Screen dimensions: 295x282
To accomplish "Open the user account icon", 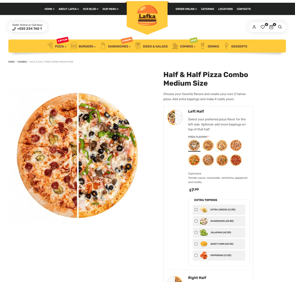I will tap(254, 27).
